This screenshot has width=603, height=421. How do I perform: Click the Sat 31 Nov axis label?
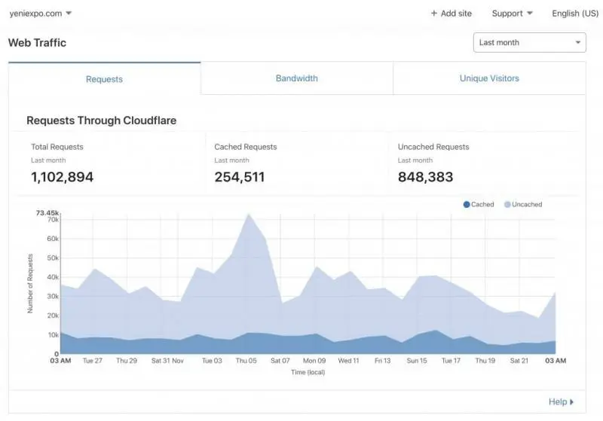click(x=167, y=361)
